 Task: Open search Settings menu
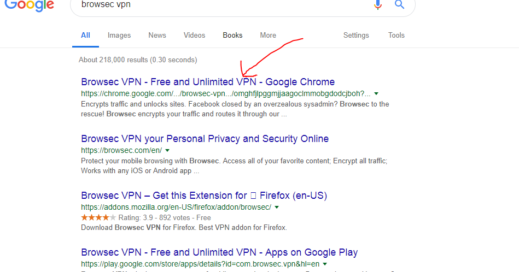(x=356, y=36)
